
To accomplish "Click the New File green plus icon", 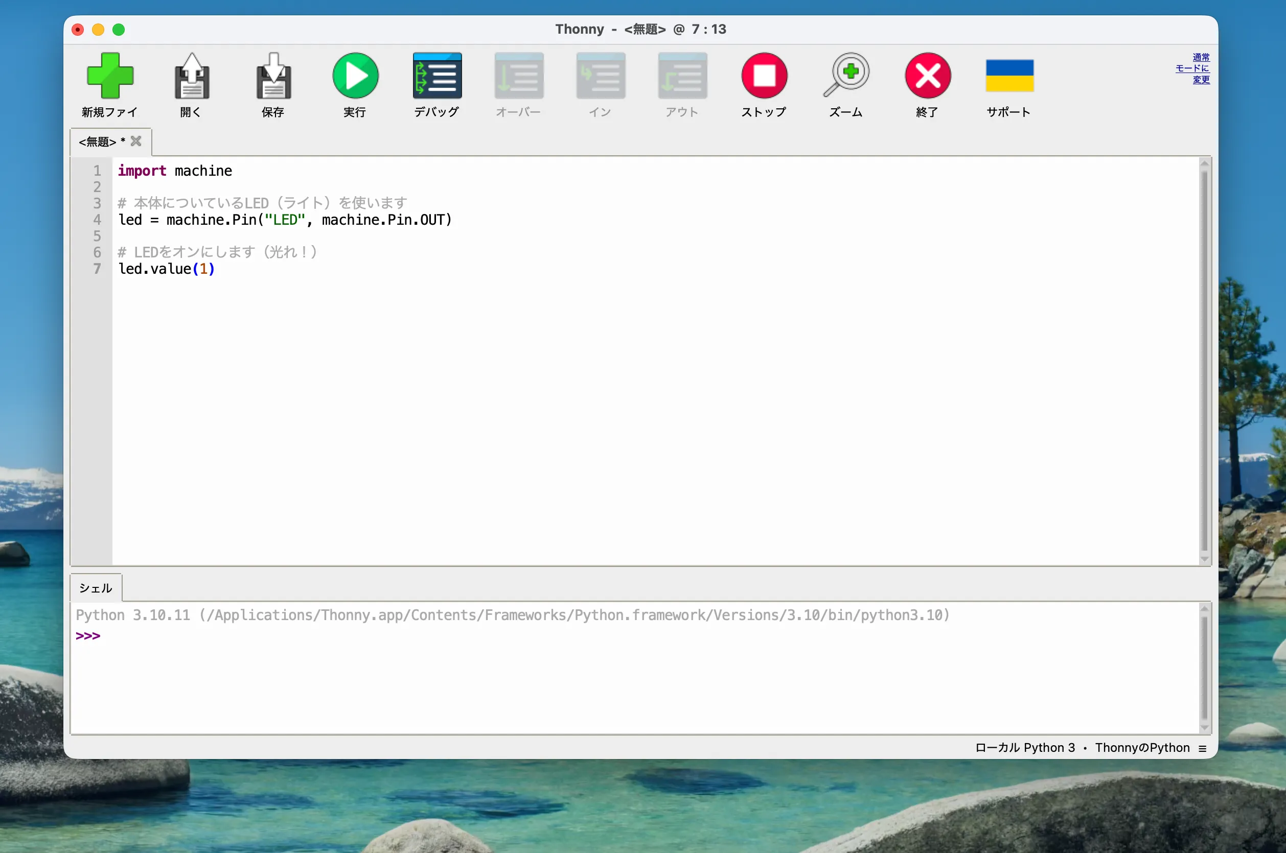I will [x=110, y=76].
